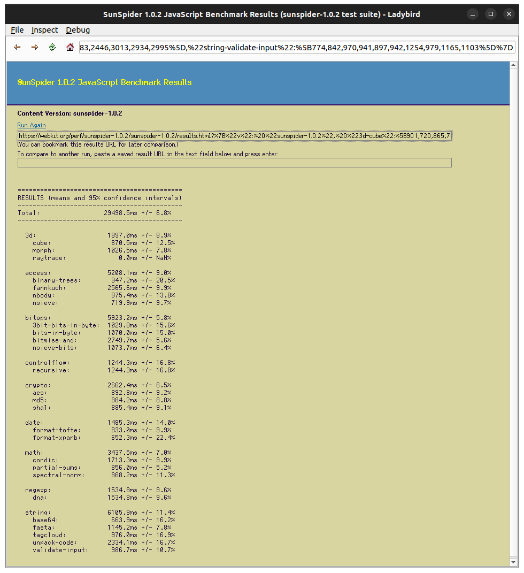Click the SunSpider 1.0.2 JavaScript Benchmark Results heading
524x573 pixels.
(x=104, y=82)
